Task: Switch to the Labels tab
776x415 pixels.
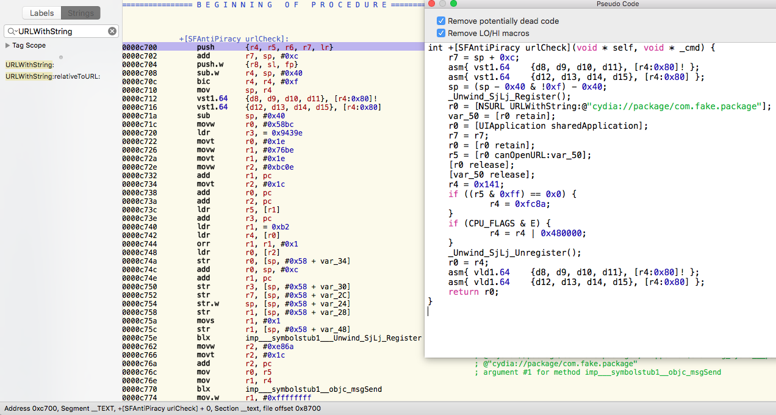Action: (41, 13)
